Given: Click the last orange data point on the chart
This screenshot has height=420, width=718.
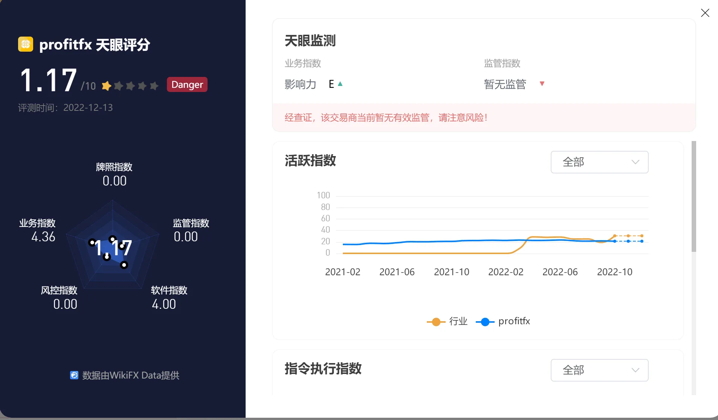Looking at the screenshot, I should [x=642, y=236].
